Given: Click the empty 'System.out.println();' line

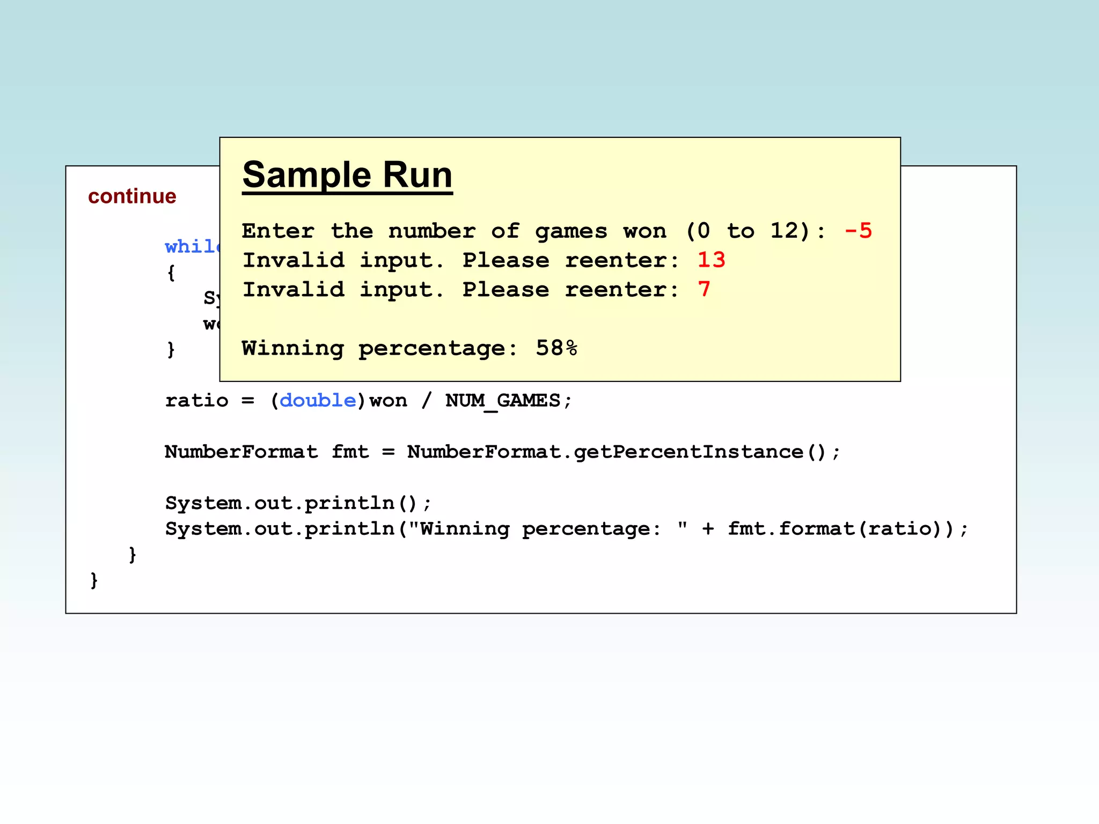Looking at the screenshot, I should (298, 503).
